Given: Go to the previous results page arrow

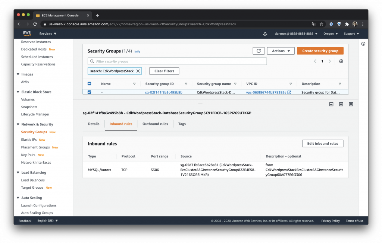Looking at the screenshot, I should tap(315, 61).
